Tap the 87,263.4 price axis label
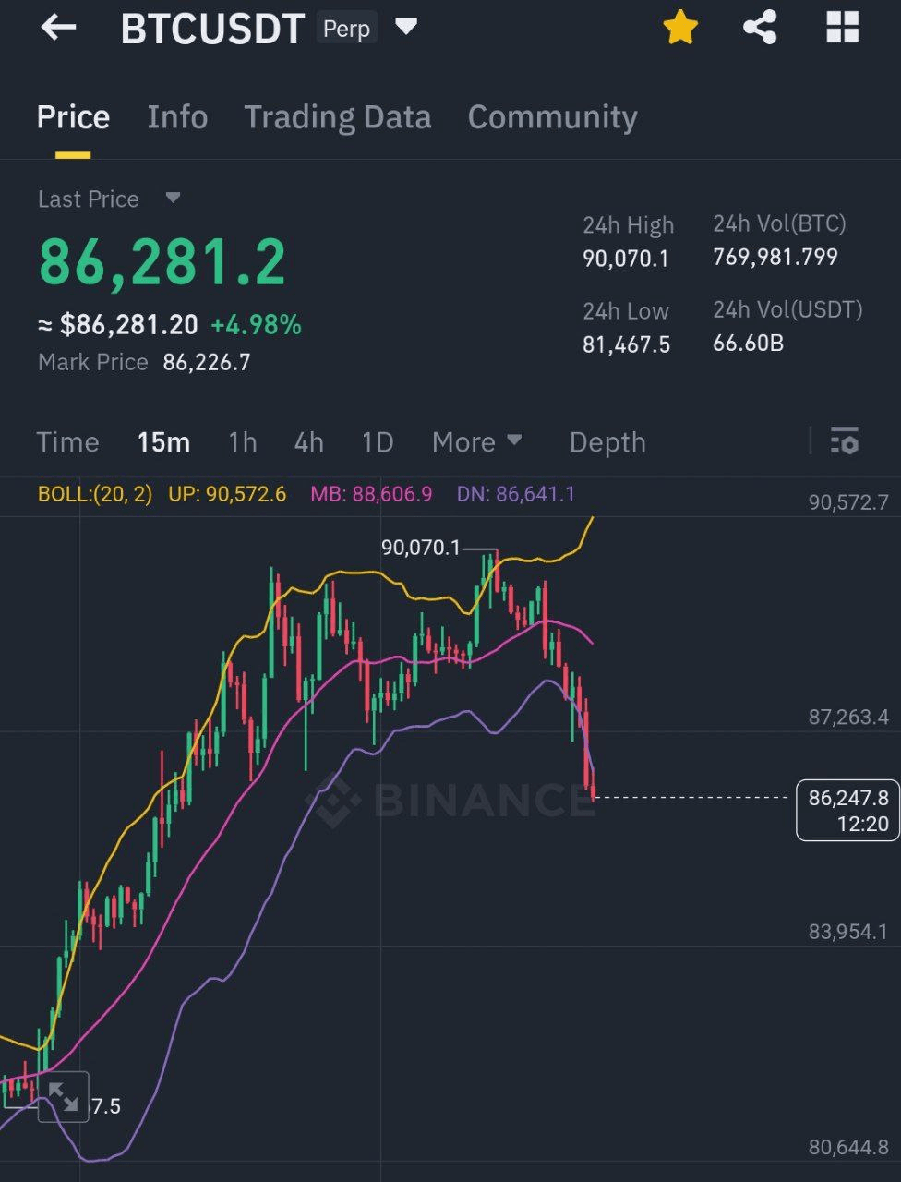The image size is (901, 1182). [x=848, y=717]
